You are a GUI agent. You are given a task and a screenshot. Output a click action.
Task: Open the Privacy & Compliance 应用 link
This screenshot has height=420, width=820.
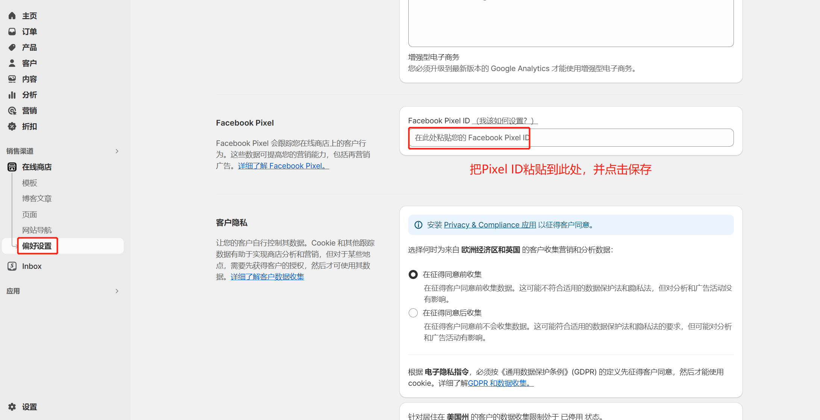pos(490,225)
